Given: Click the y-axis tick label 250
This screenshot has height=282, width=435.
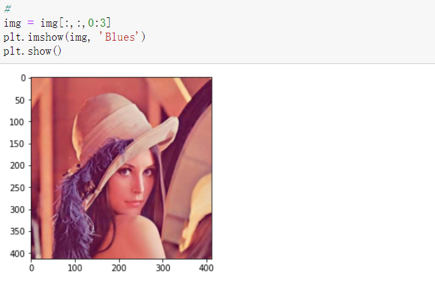Looking at the screenshot, I should pos(17,188).
